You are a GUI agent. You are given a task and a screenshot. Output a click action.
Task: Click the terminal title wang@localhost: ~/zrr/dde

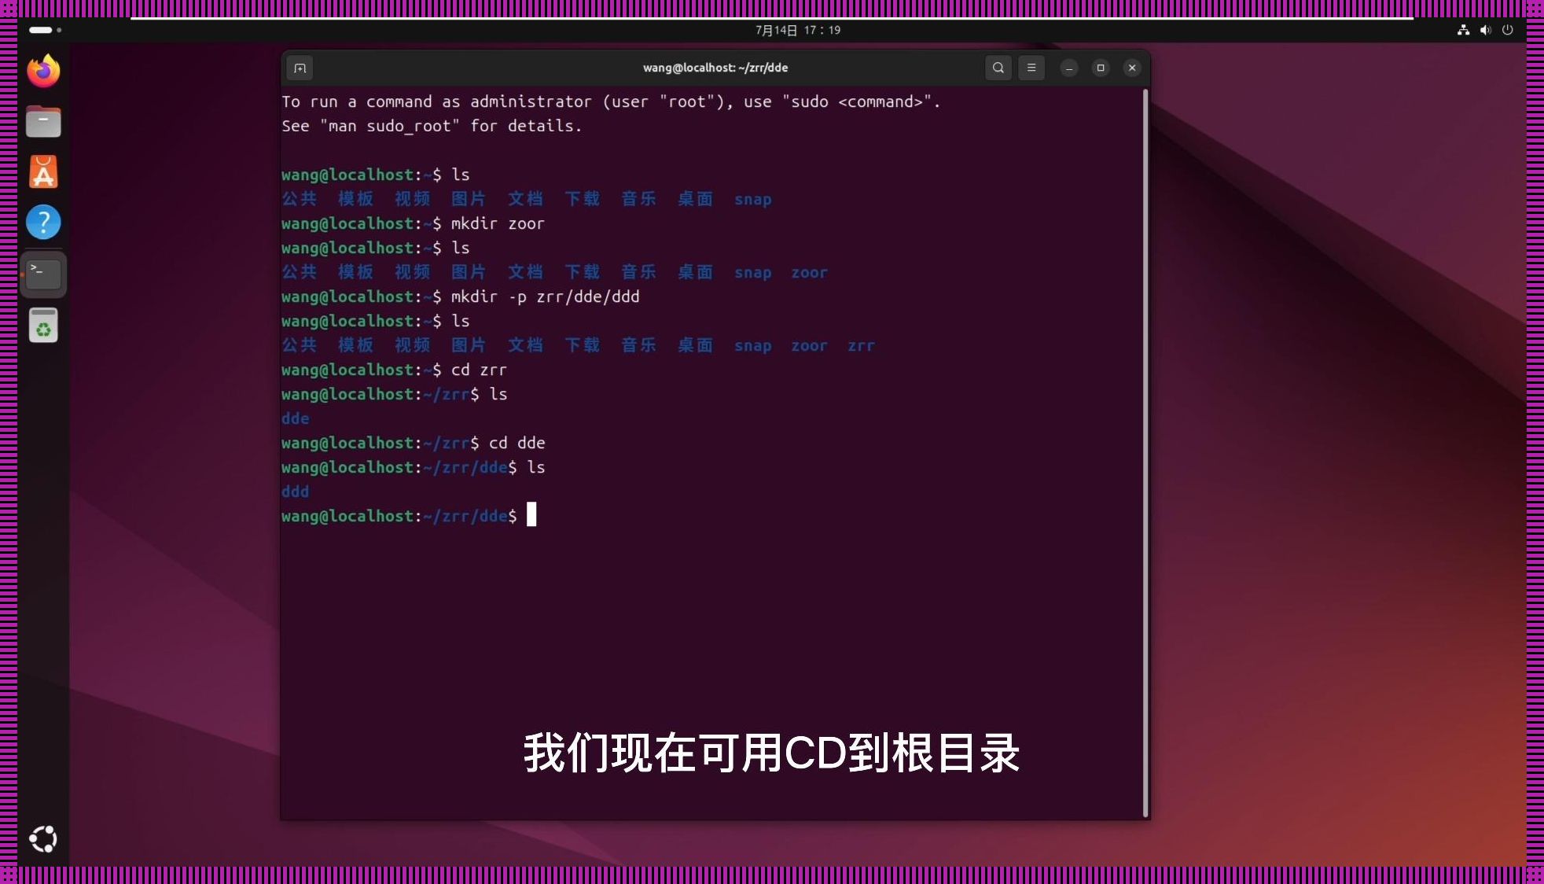click(715, 68)
